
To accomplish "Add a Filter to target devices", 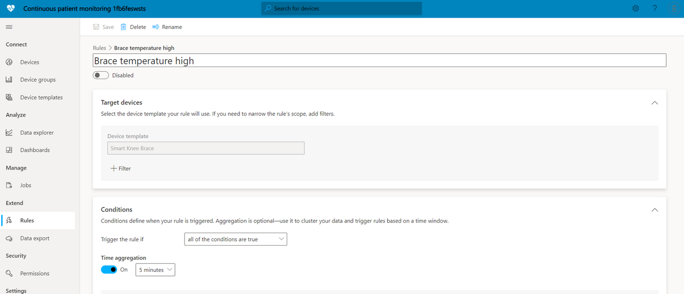I will [x=120, y=168].
